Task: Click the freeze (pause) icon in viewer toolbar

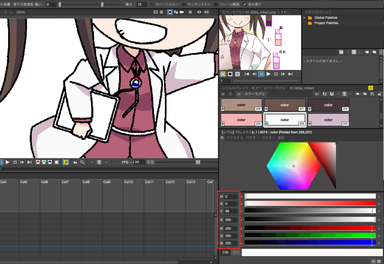Action: click(x=190, y=12)
